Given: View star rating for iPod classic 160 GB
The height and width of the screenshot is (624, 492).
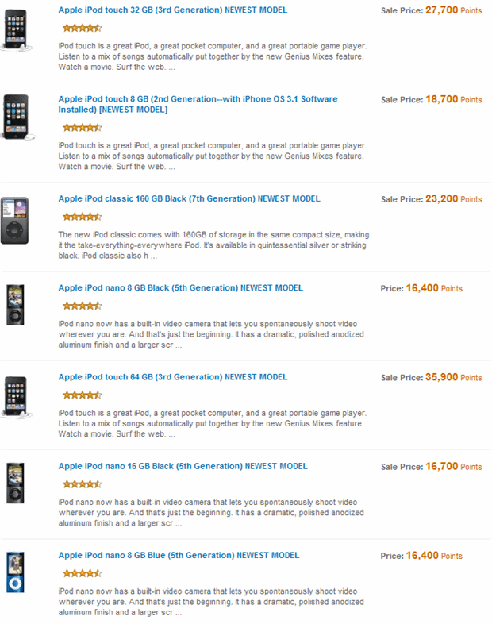Looking at the screenshot, I should [x=83, y=217].
